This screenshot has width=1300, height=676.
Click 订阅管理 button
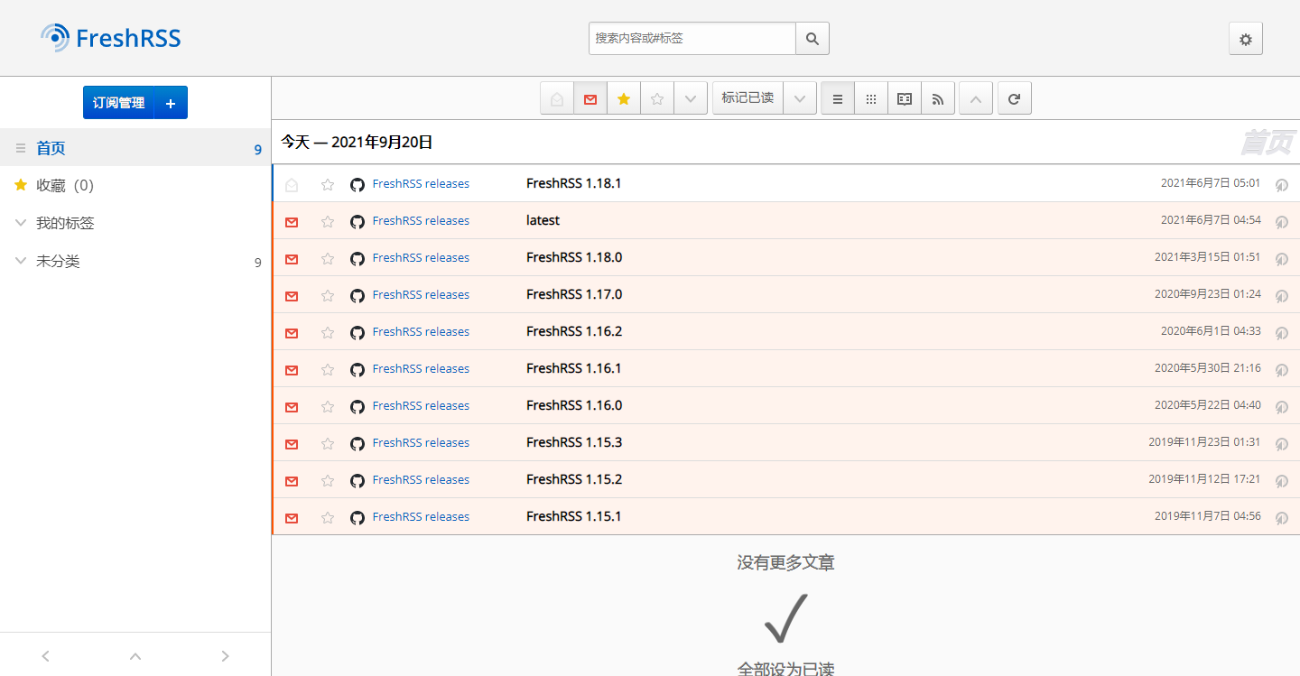tap(118, 103)
